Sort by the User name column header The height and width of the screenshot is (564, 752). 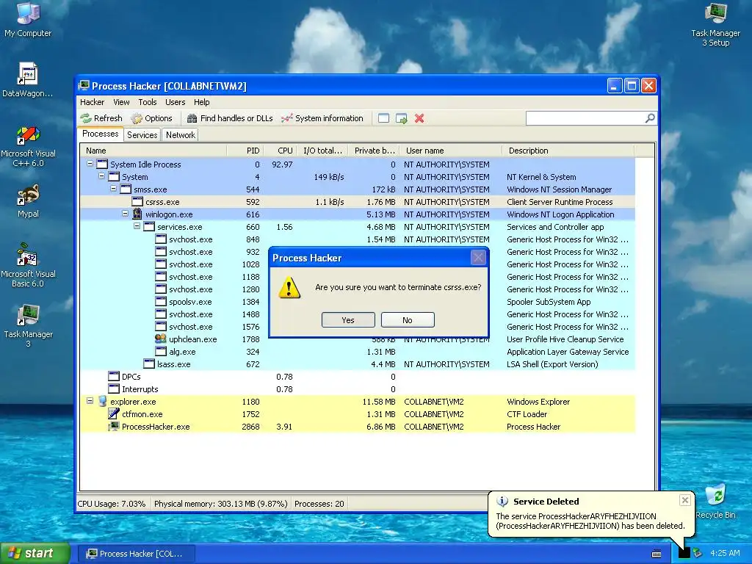(x=451, y=151)
